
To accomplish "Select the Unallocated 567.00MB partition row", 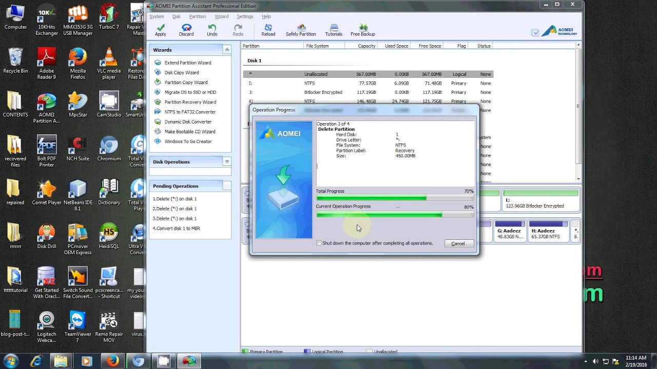I will (368, 74).
